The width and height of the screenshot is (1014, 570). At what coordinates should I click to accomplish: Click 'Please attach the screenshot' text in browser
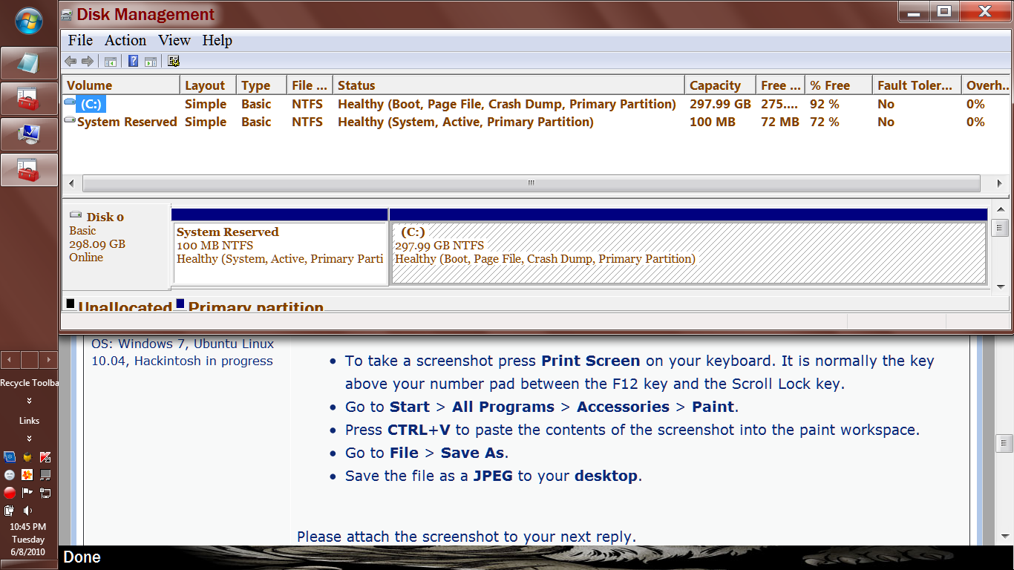(x=466, y=537)
